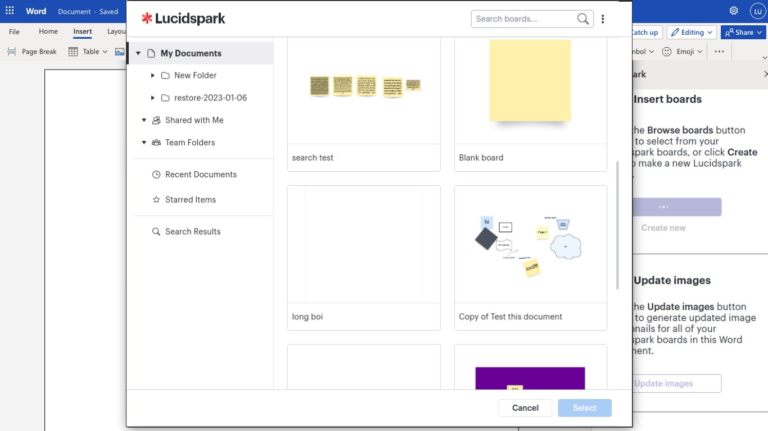768x431 pixels.
Task: Open Word settings gear
Action: [x=734, y=11]
